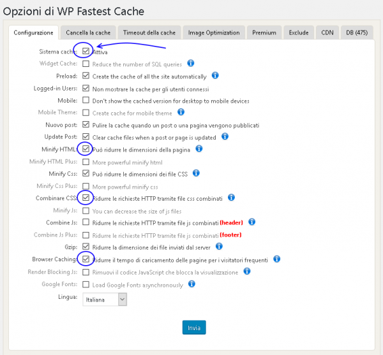Open info icon for Widget Cache

tap(190, 63)
